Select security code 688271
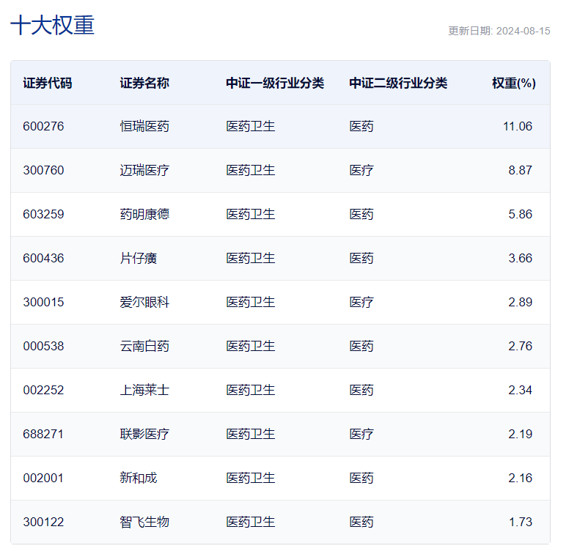Viewport: 577px width, 554px height. (43, 434)
